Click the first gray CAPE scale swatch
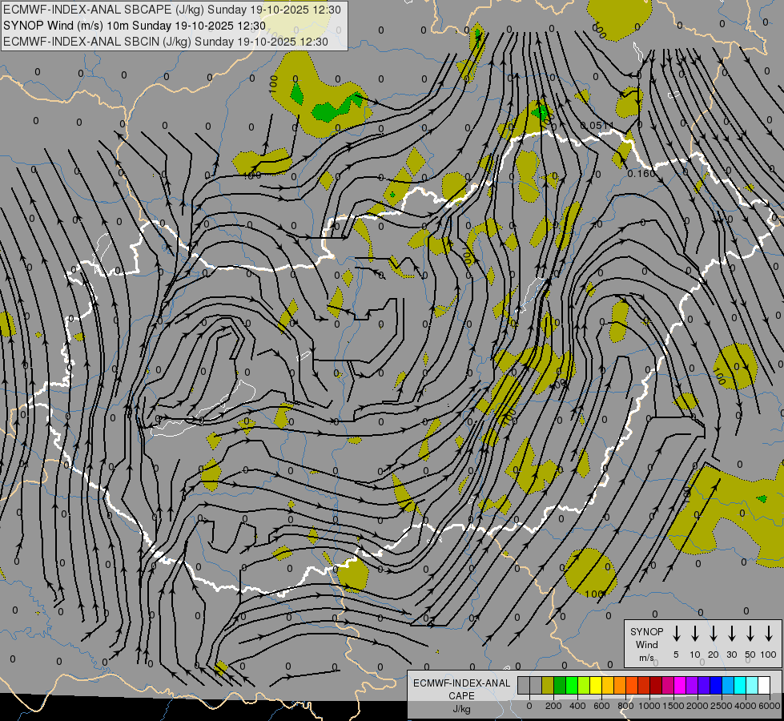The width and height of the screenshot is (784, 721). [524, 686]
